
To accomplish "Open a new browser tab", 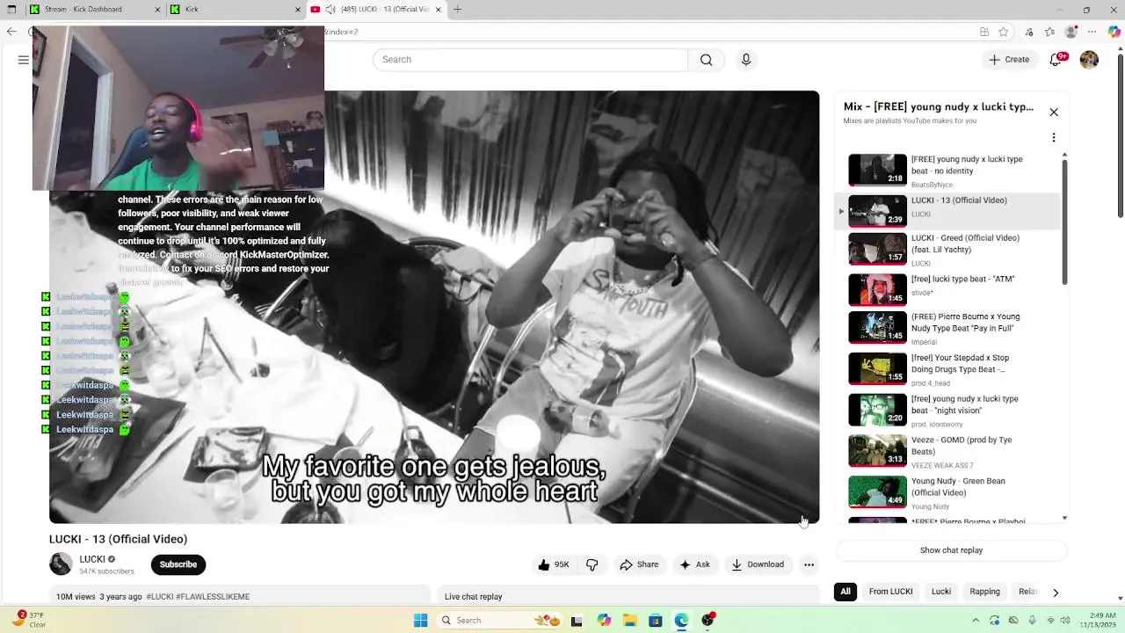I will 457,10.
